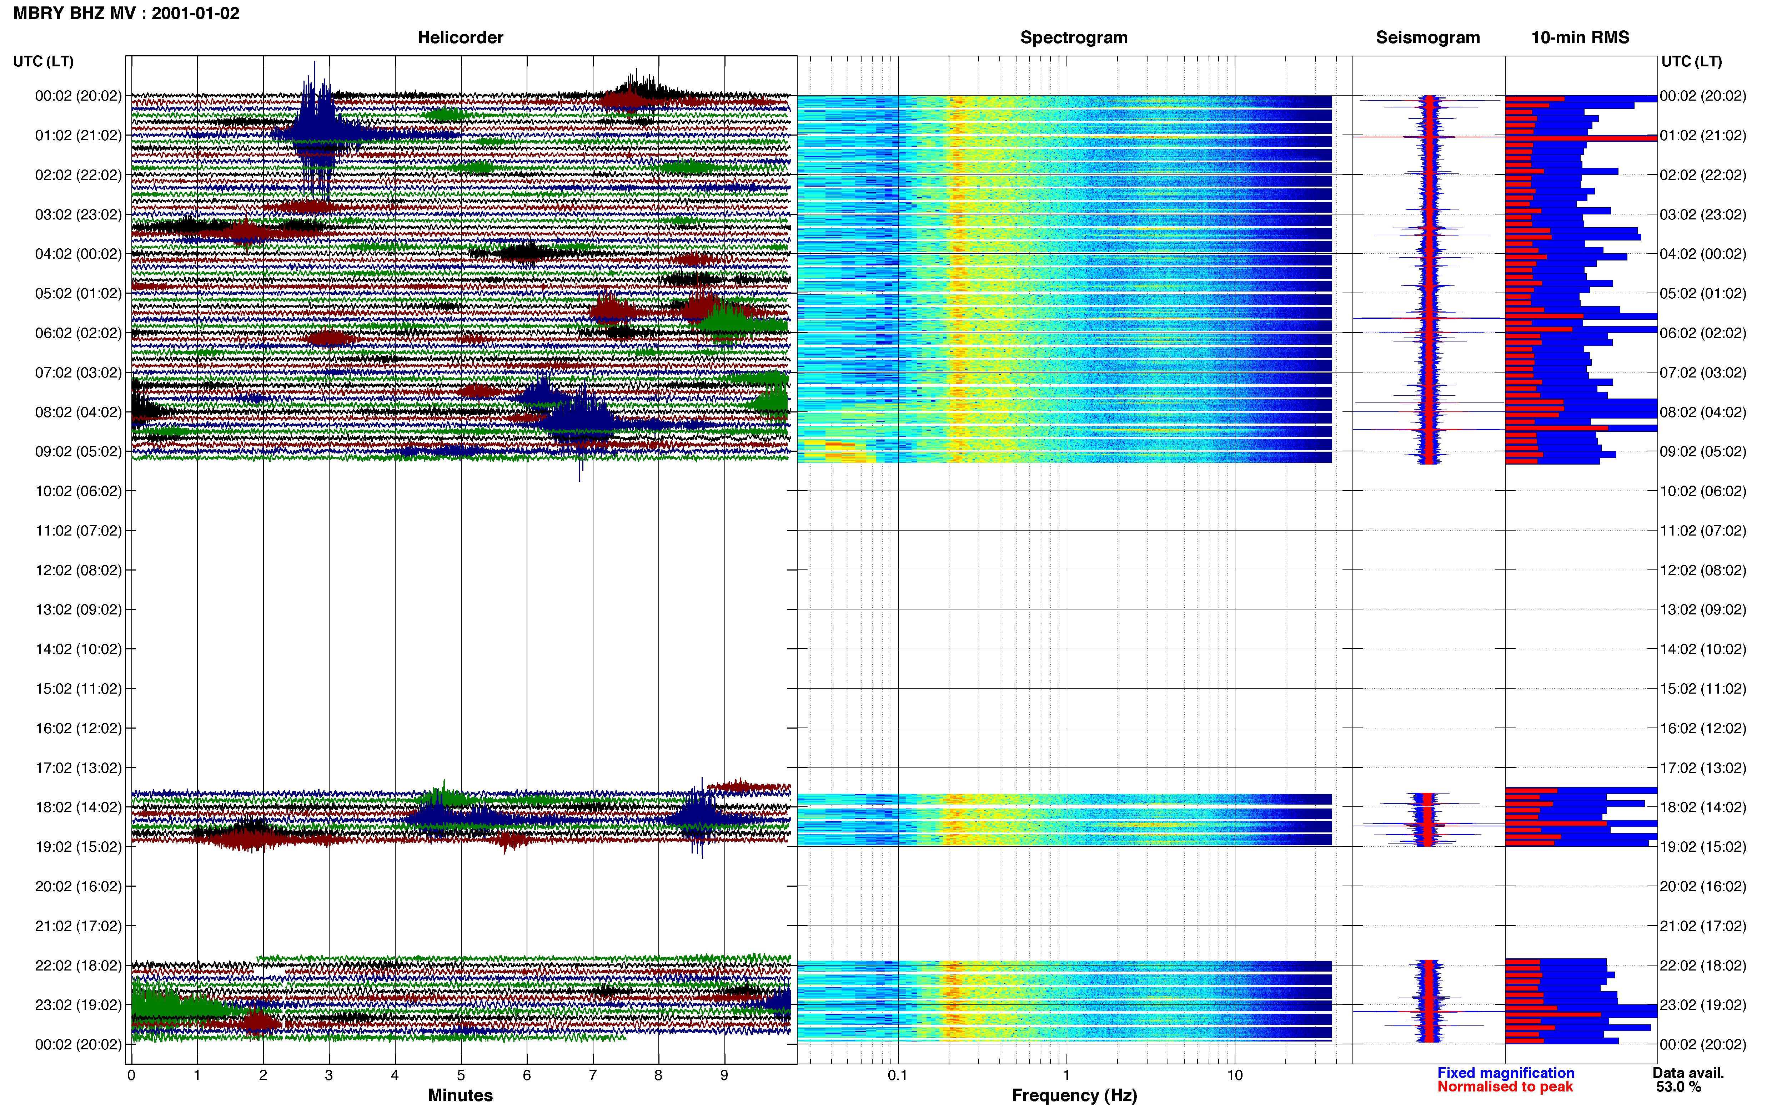Click the frequency tick label '10'

(x=1235, y=1075)
